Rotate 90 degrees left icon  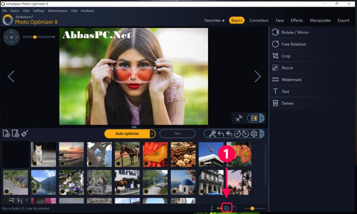tap(237, 134)
